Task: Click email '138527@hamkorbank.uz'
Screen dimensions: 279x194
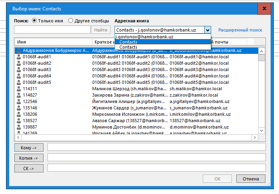Action: pyautogui.click(x=195, y=121)
